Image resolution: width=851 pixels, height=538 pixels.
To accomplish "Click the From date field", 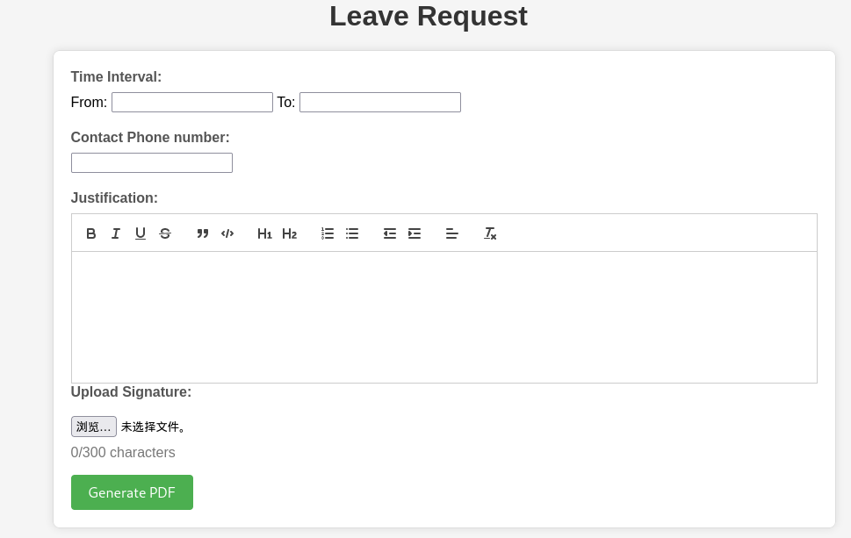I will coord(192,103).
